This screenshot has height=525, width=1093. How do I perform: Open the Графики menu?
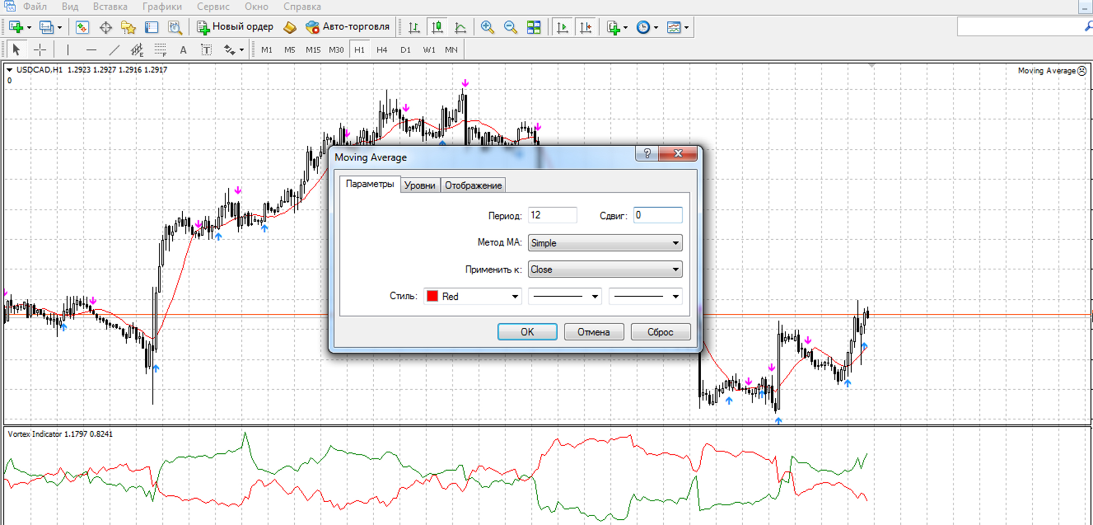[x=162, y=7]
